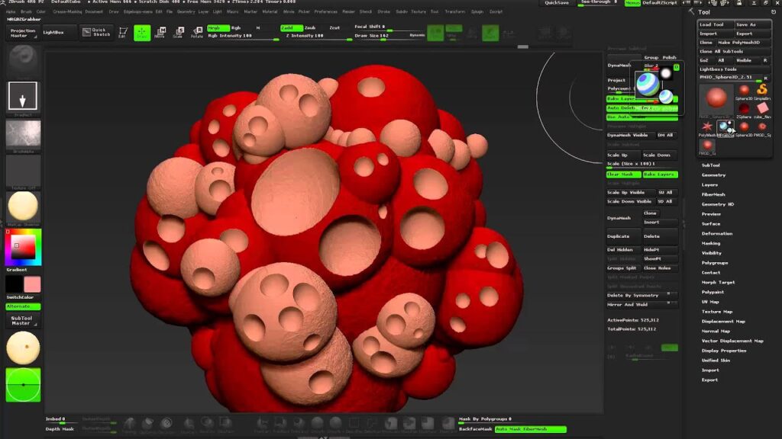This screenshot has height=439, width=782.
Task: Expand the Layers section
Action: 709,184
